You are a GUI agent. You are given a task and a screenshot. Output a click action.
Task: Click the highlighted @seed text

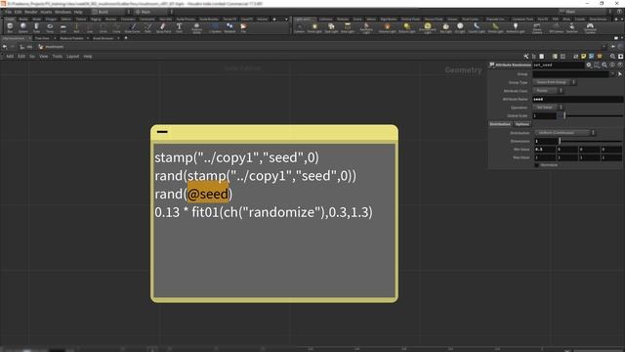click(x=208, y=194)
